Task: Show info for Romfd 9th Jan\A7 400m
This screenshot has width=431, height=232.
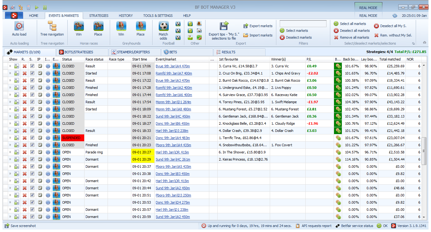Action: click(48, 73)
